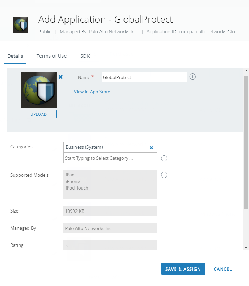Click the Supported Models list box
Screen dimensions: 249x286
click(110, 185)
